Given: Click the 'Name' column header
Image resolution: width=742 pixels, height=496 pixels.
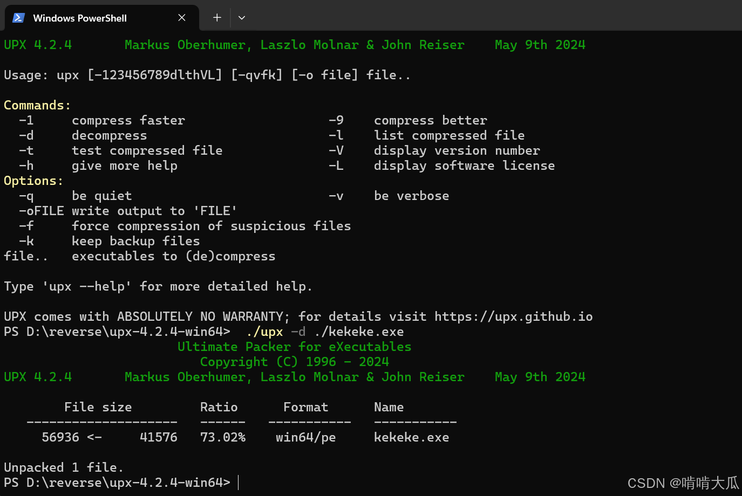Looking at the screenshot, I should 389,407.
